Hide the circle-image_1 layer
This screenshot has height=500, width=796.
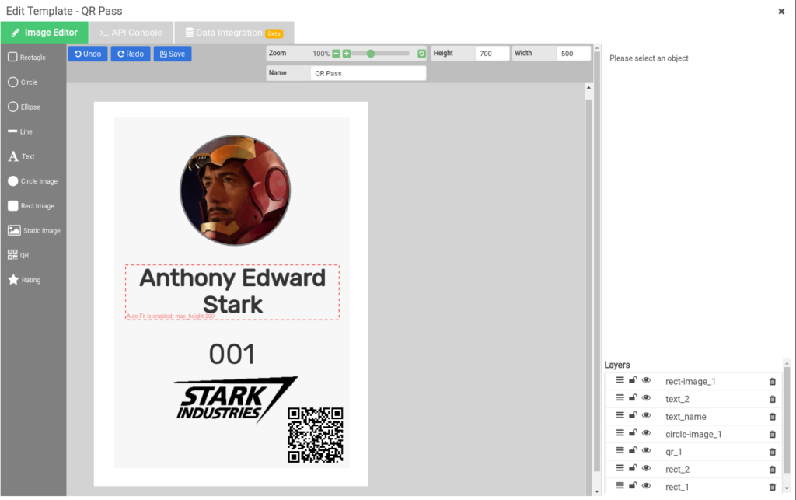pyautogui.click(x=646, y=433)
